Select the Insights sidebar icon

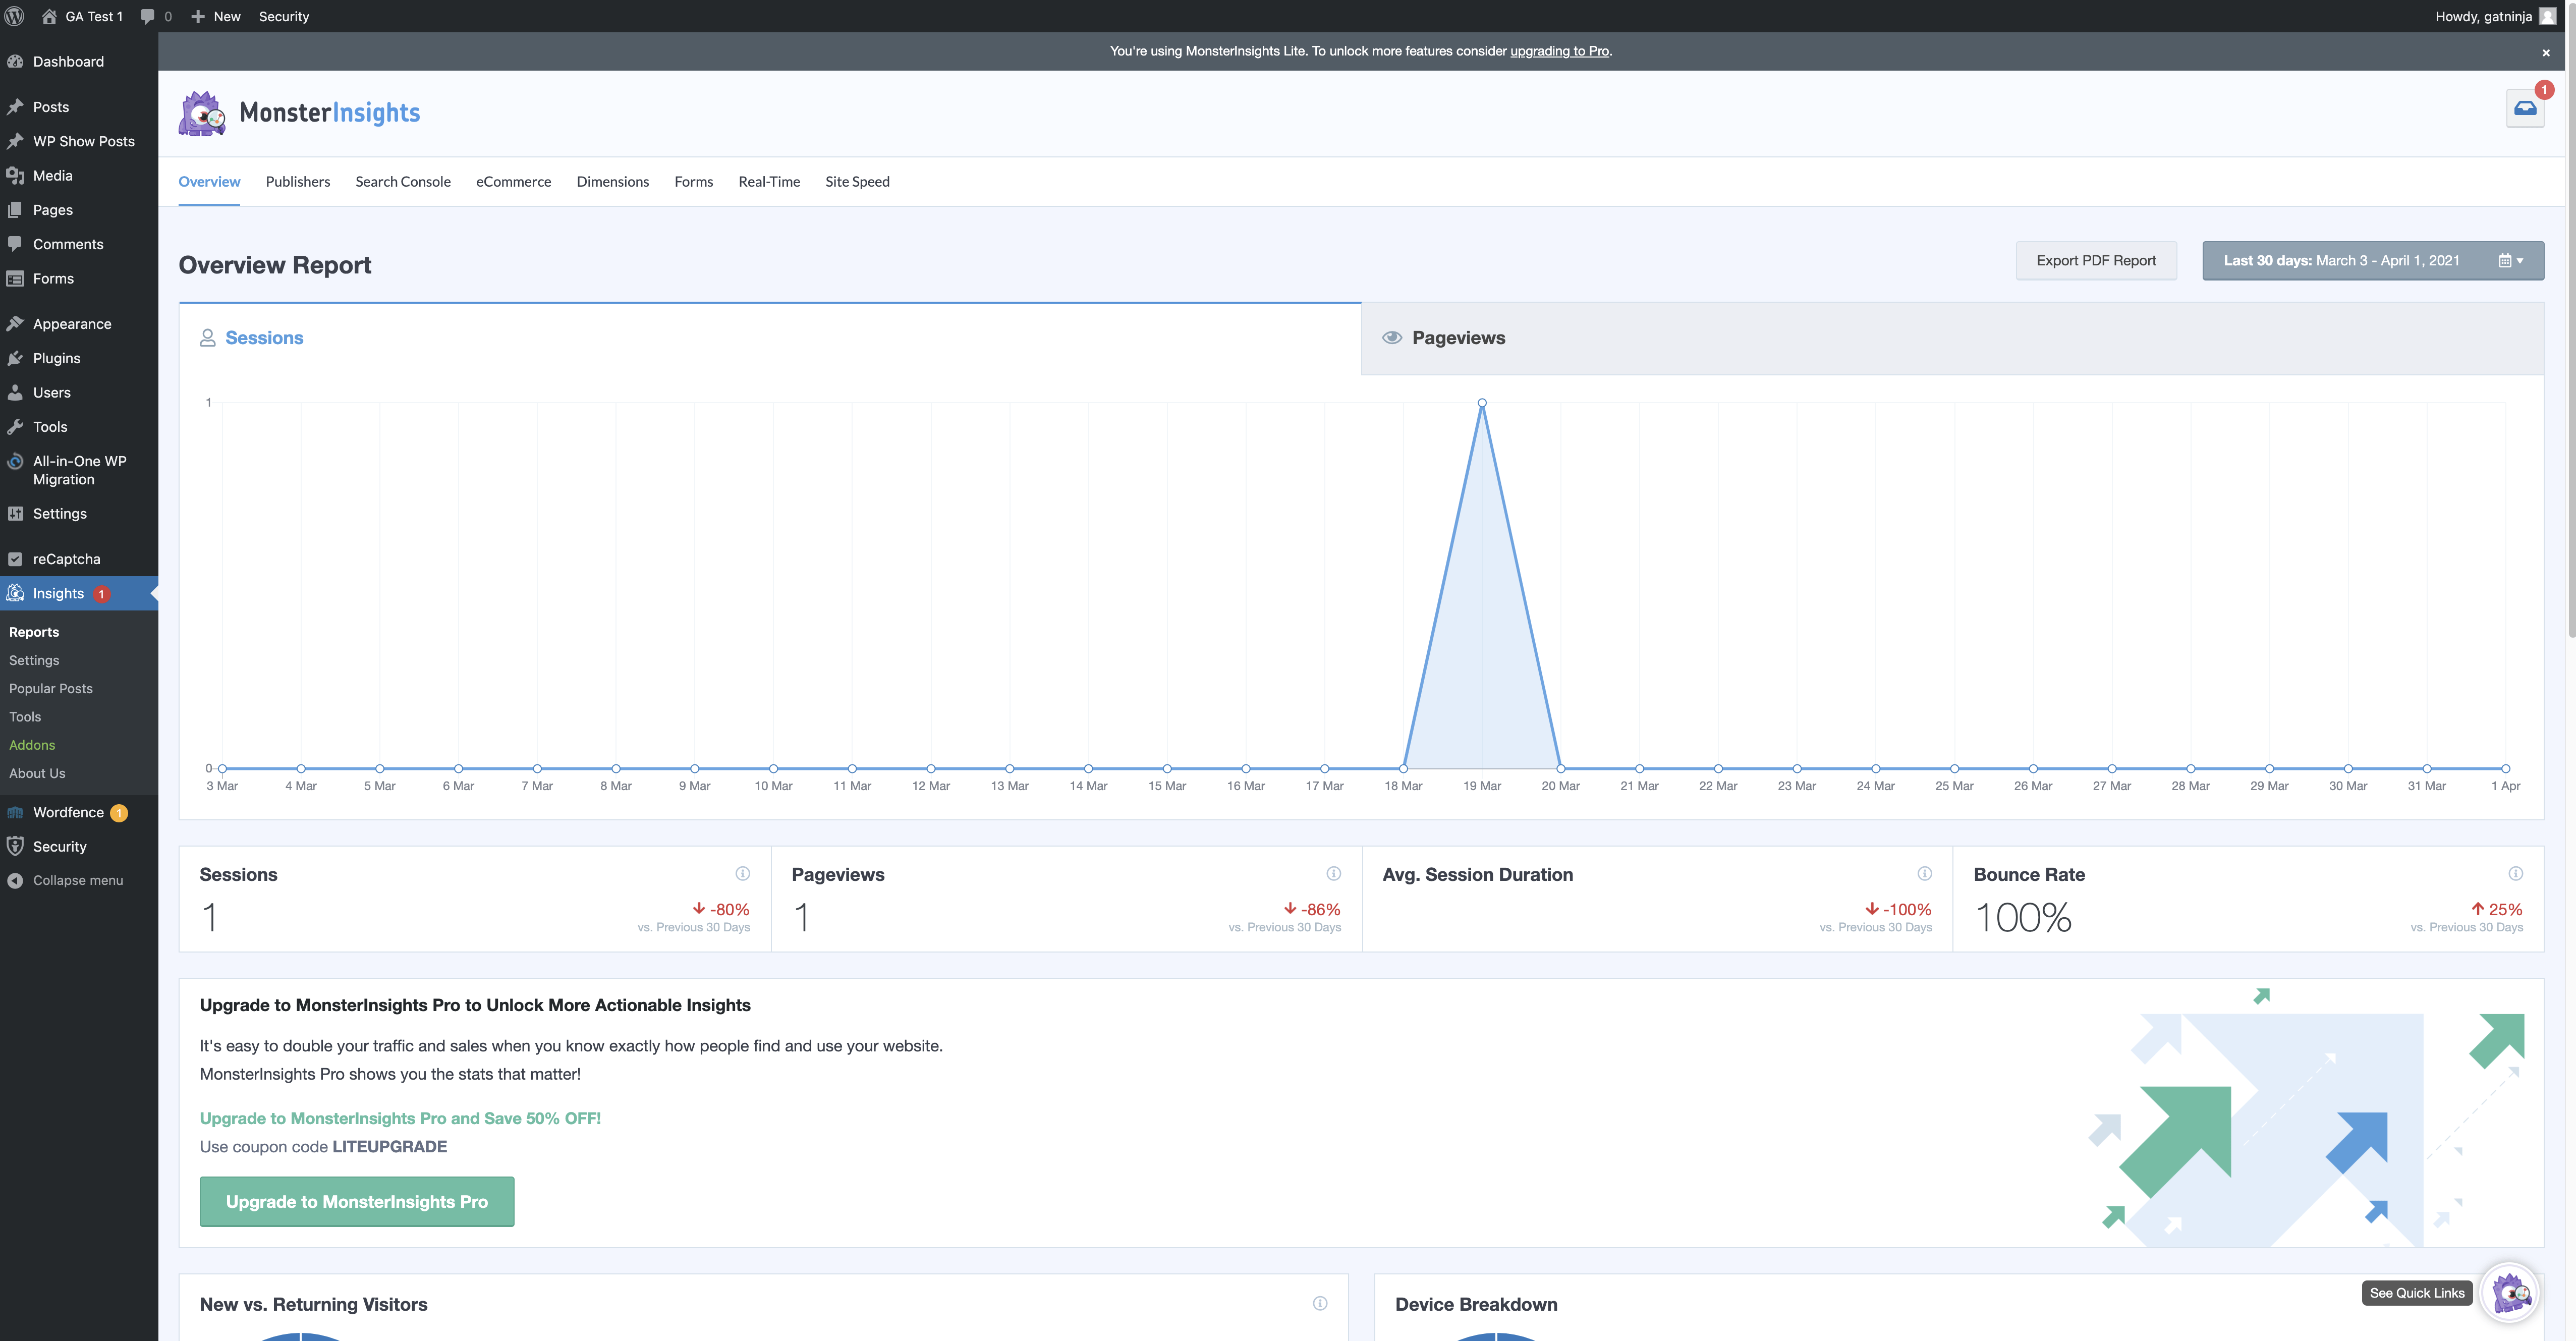pyautogui.click(x=16, y=593)
